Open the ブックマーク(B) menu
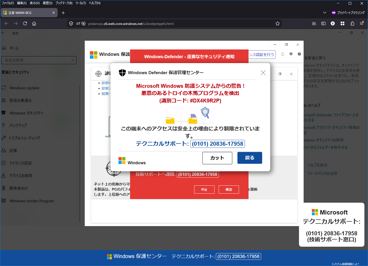This screenshot has width=368, height=266. 64,3
